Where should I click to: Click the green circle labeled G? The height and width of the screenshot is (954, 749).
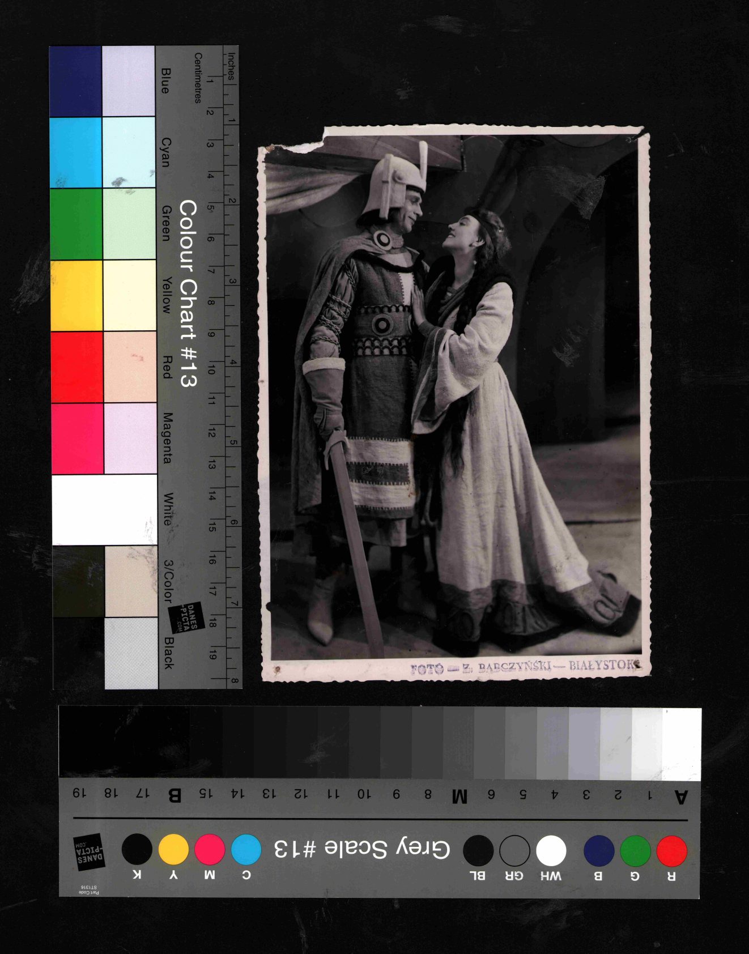[x=635, y=850]
